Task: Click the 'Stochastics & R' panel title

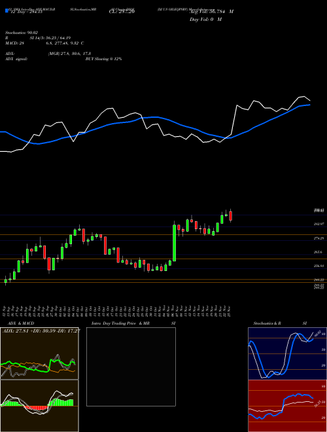Action: [267, 323]
